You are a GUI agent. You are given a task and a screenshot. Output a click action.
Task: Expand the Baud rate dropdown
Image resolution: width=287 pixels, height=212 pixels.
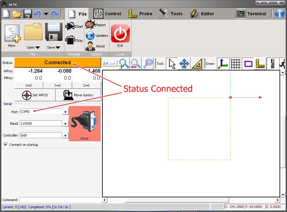(65, 123)
